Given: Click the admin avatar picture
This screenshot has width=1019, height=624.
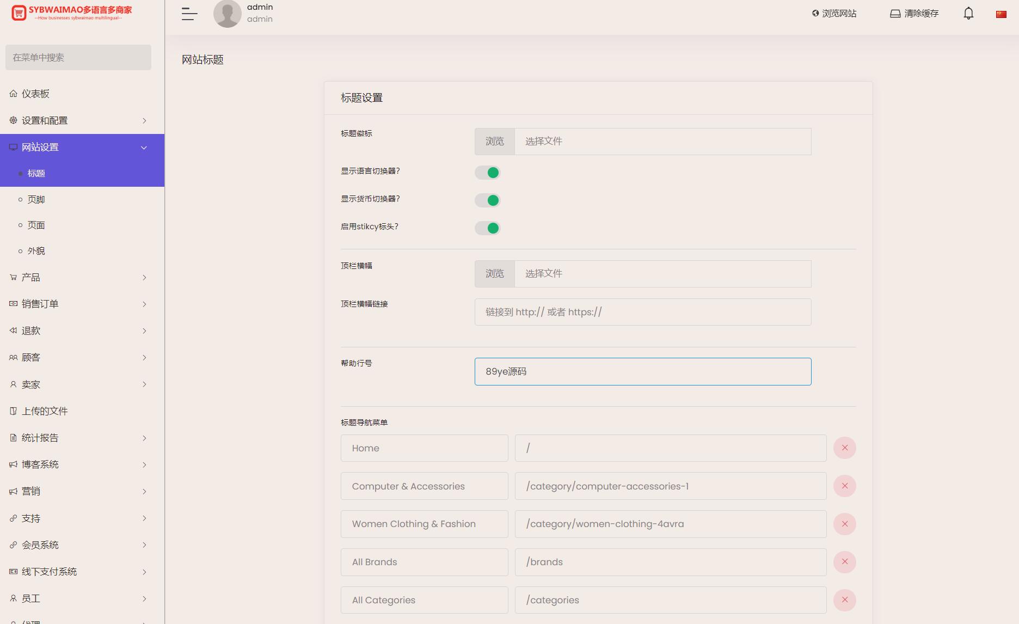Looking at the screenshot, I should [x=227, y=14].
